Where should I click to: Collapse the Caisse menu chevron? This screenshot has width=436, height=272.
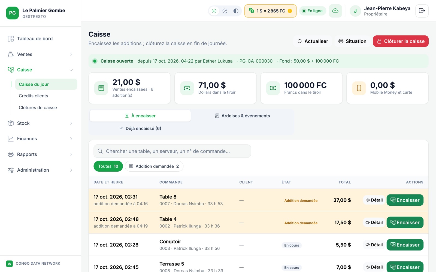[71, 70]
